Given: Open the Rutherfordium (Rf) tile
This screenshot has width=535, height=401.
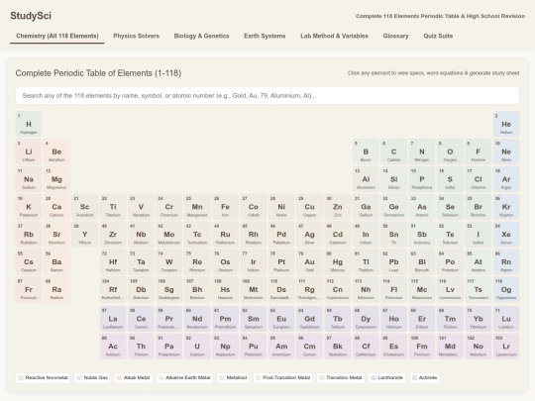Looking at the screenshot, I should (x=113, y=290).
